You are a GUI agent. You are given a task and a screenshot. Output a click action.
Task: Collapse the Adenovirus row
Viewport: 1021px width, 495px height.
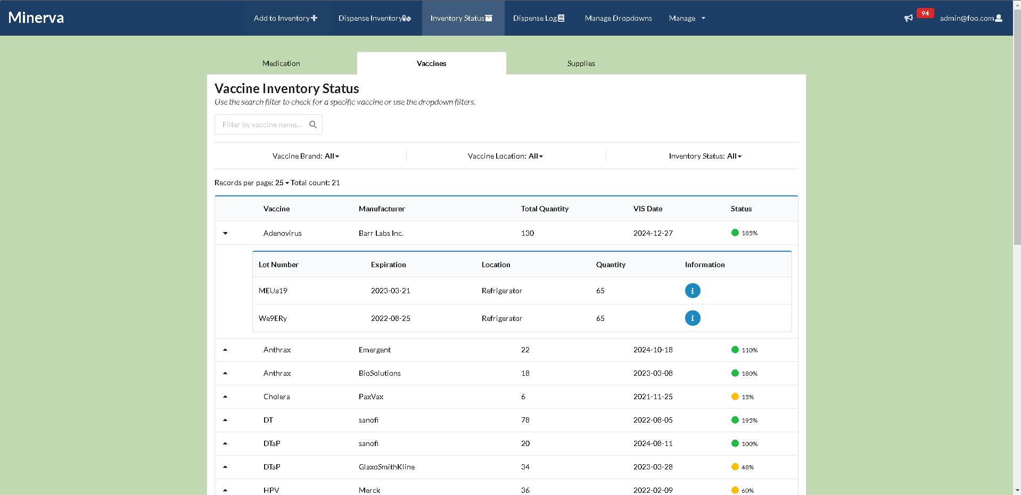(225, 233)
